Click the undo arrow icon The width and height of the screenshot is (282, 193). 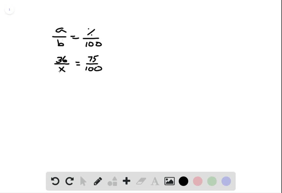[x=55, y=181]
